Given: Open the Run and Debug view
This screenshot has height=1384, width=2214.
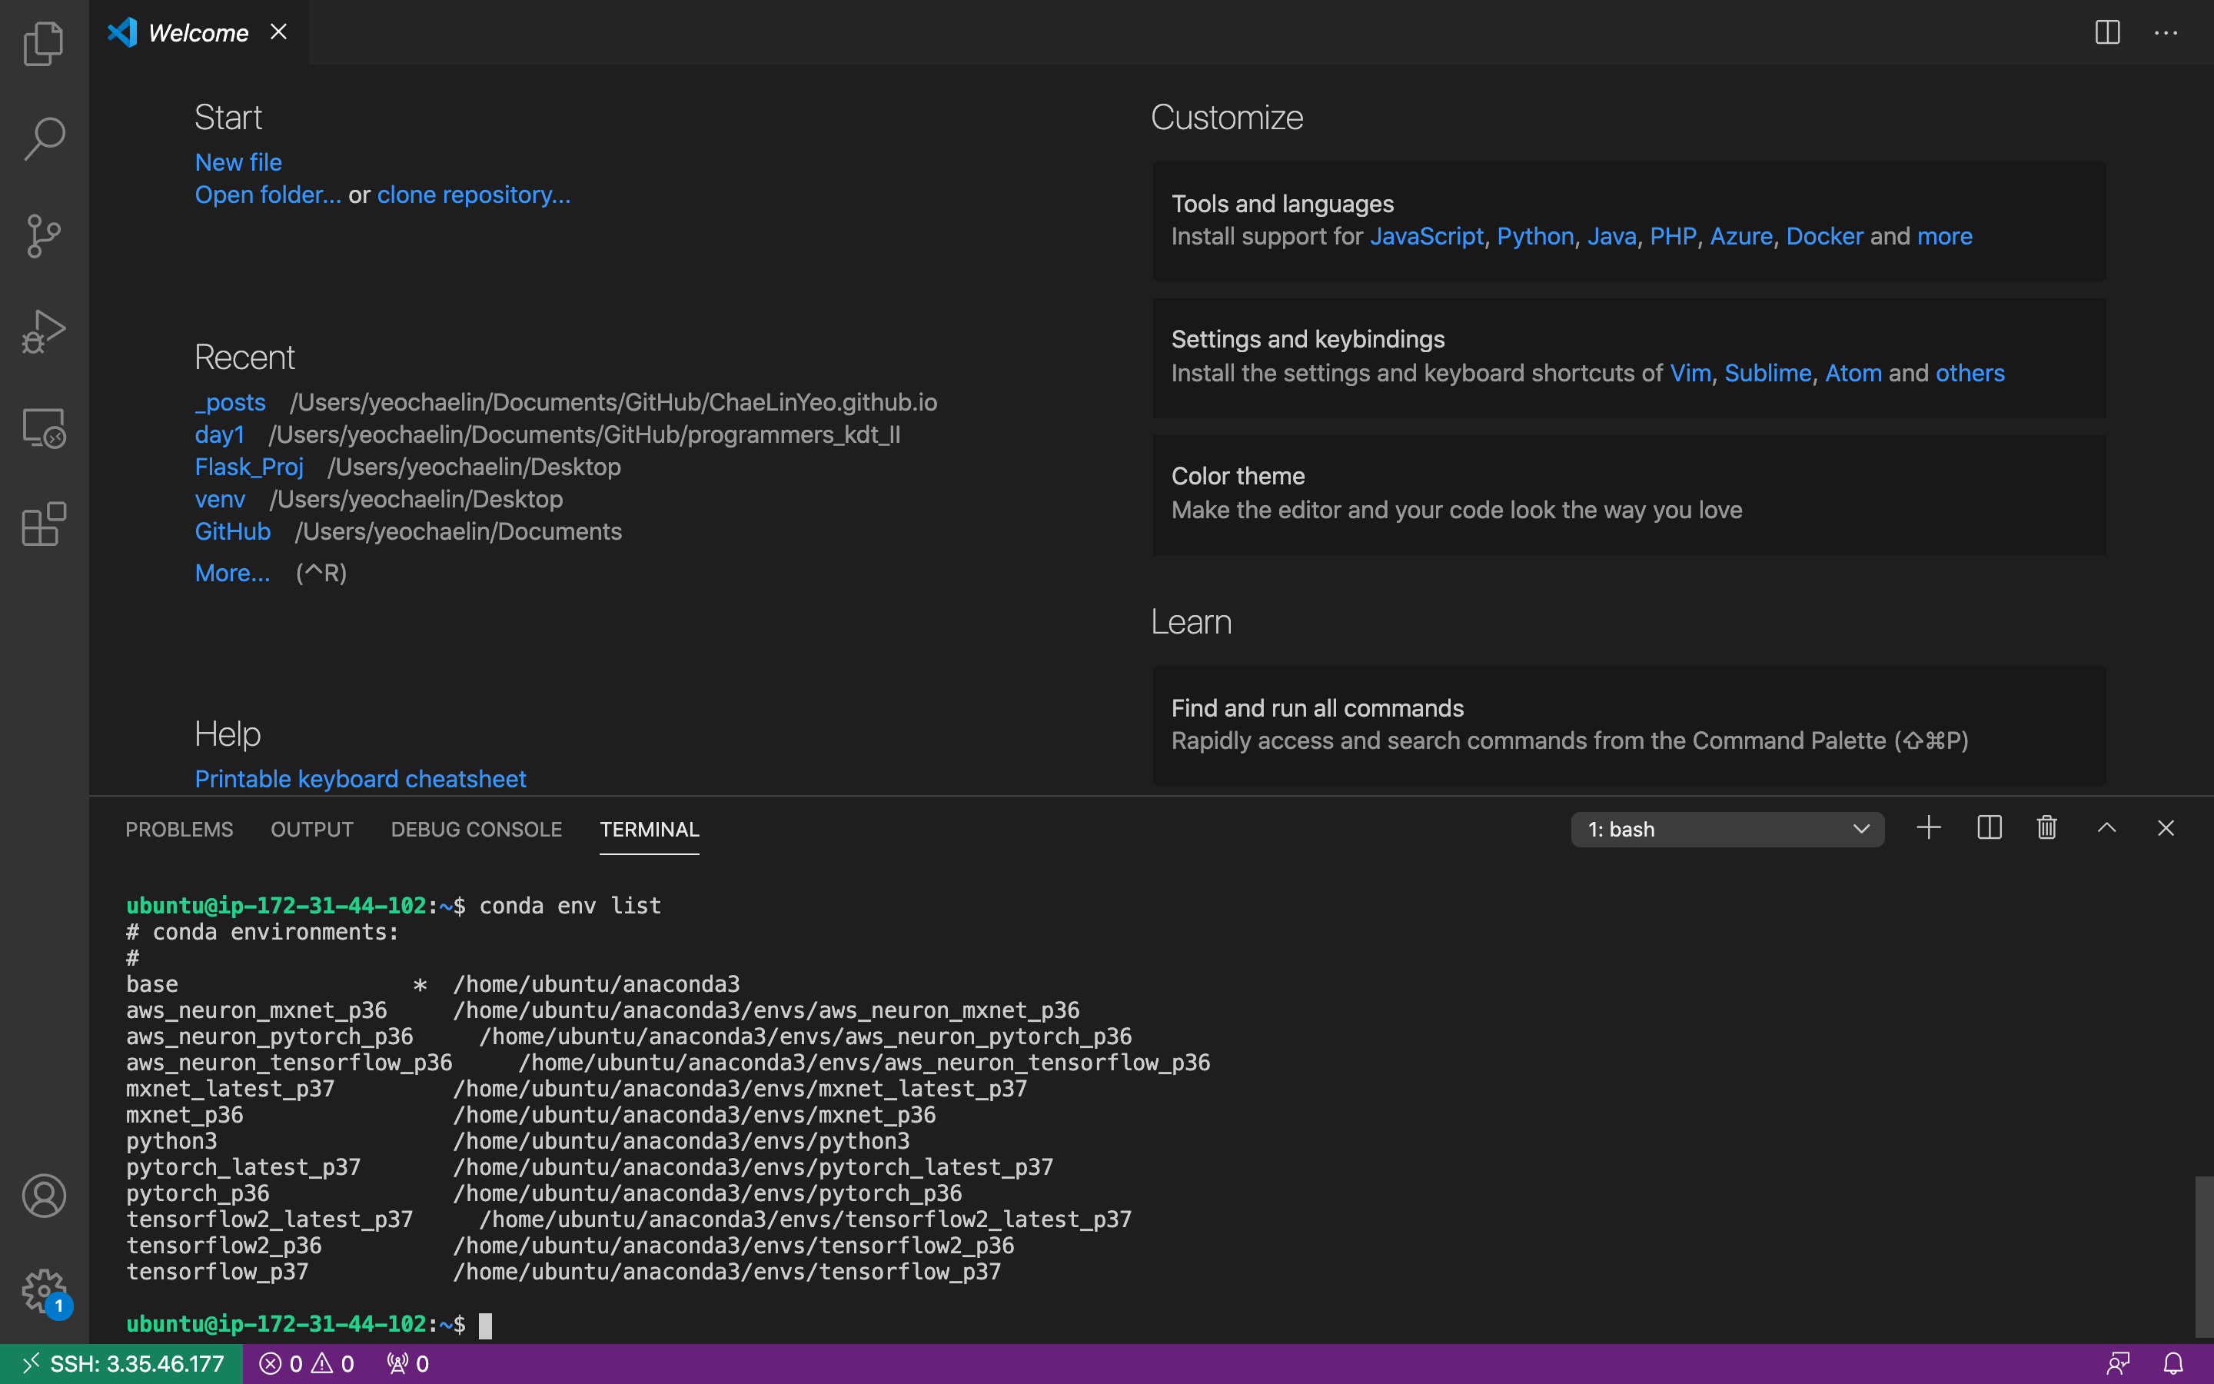Looking at the screenshot, I should (44, 331).
